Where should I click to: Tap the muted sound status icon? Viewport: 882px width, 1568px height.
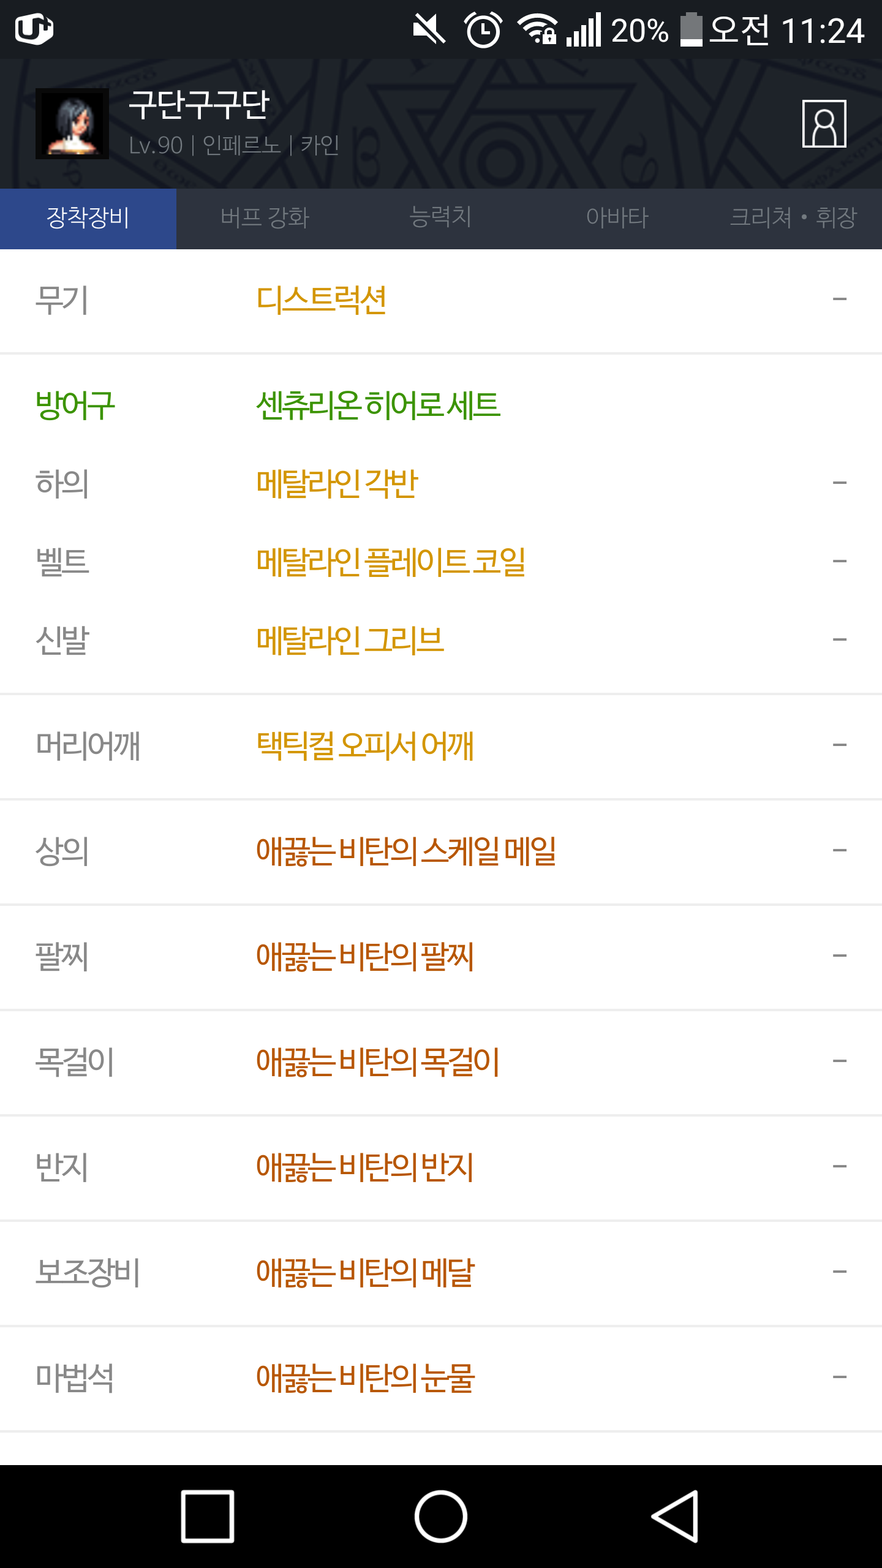(429, 29)
